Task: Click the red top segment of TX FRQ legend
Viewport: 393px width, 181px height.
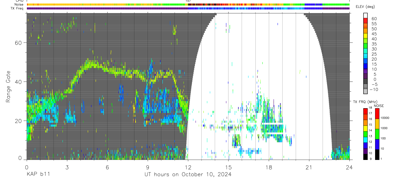Action: pyautogui.click(x=365, y=111)
